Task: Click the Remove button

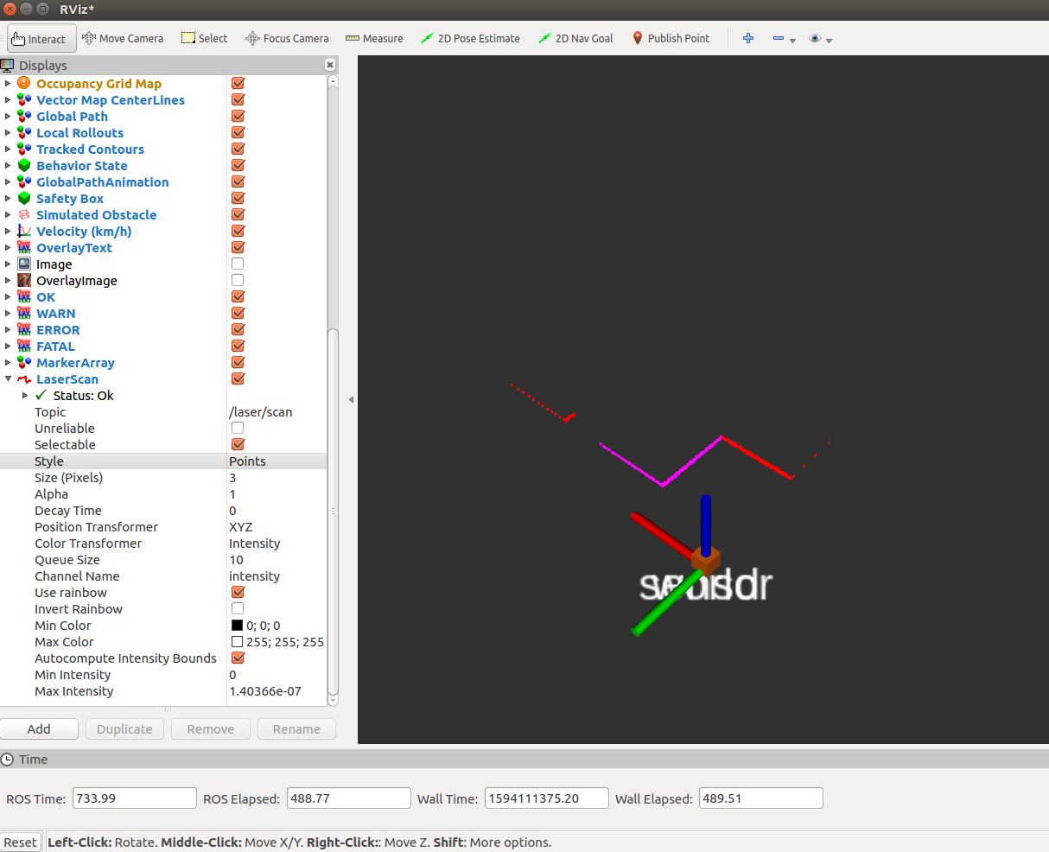Action: tap(211, 729)
